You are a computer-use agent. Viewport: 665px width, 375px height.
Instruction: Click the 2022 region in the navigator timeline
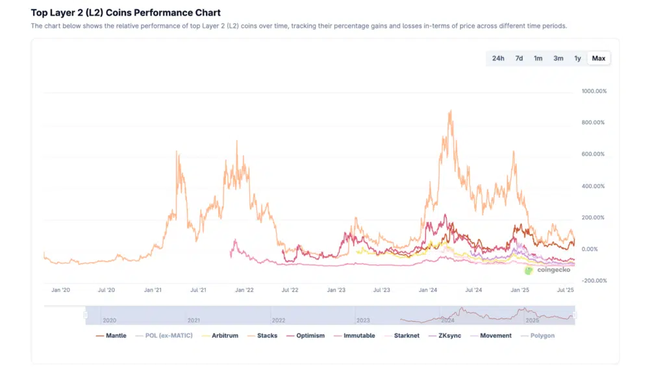coord(279,321)
